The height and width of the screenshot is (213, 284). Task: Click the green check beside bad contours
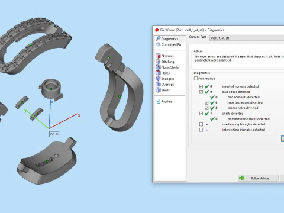click(212, 97)
